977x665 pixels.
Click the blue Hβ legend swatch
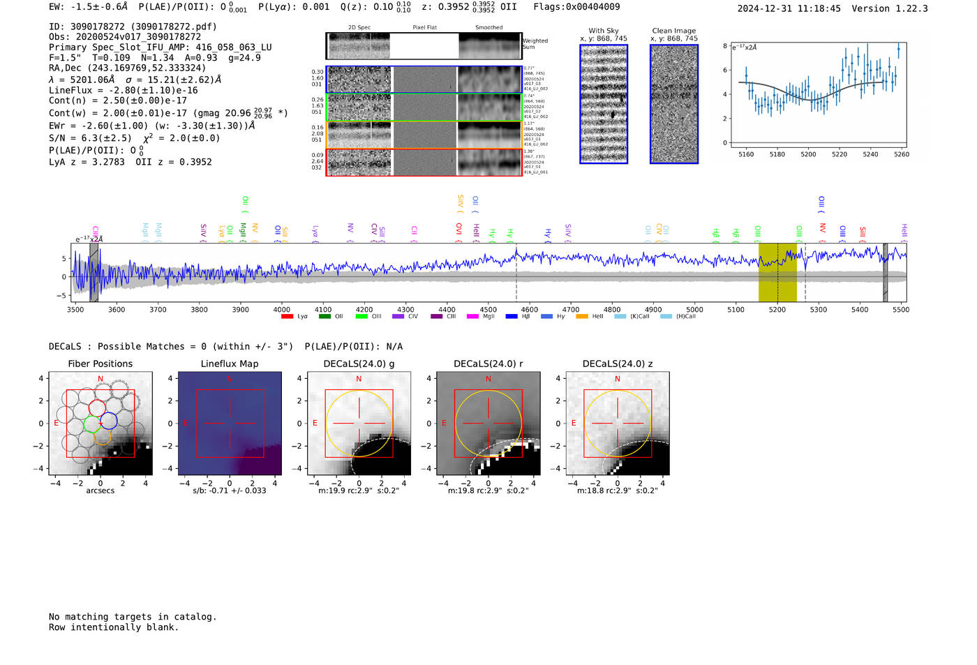pos(512,316)
